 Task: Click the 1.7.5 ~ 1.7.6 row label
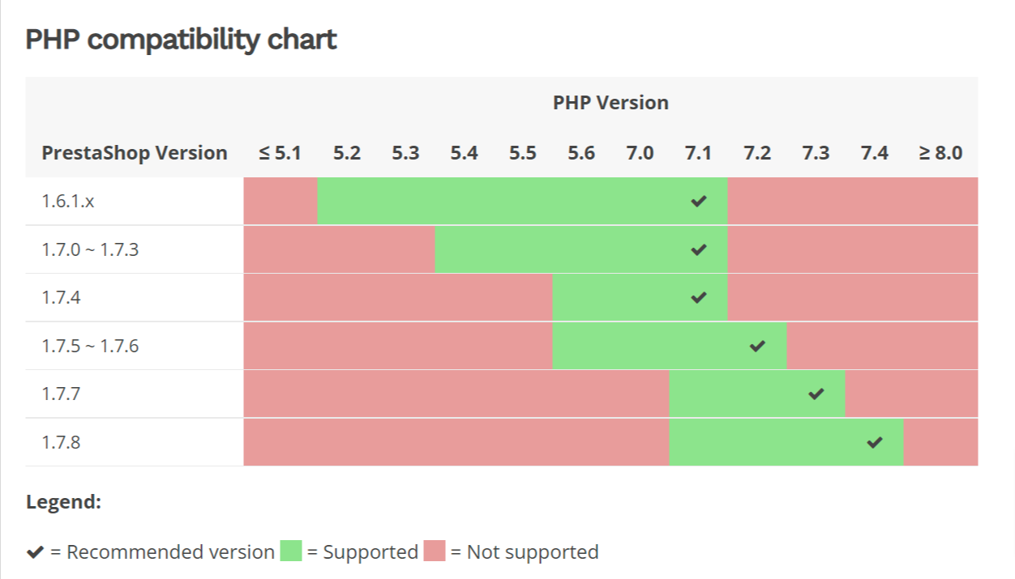[x=90, y=347]
